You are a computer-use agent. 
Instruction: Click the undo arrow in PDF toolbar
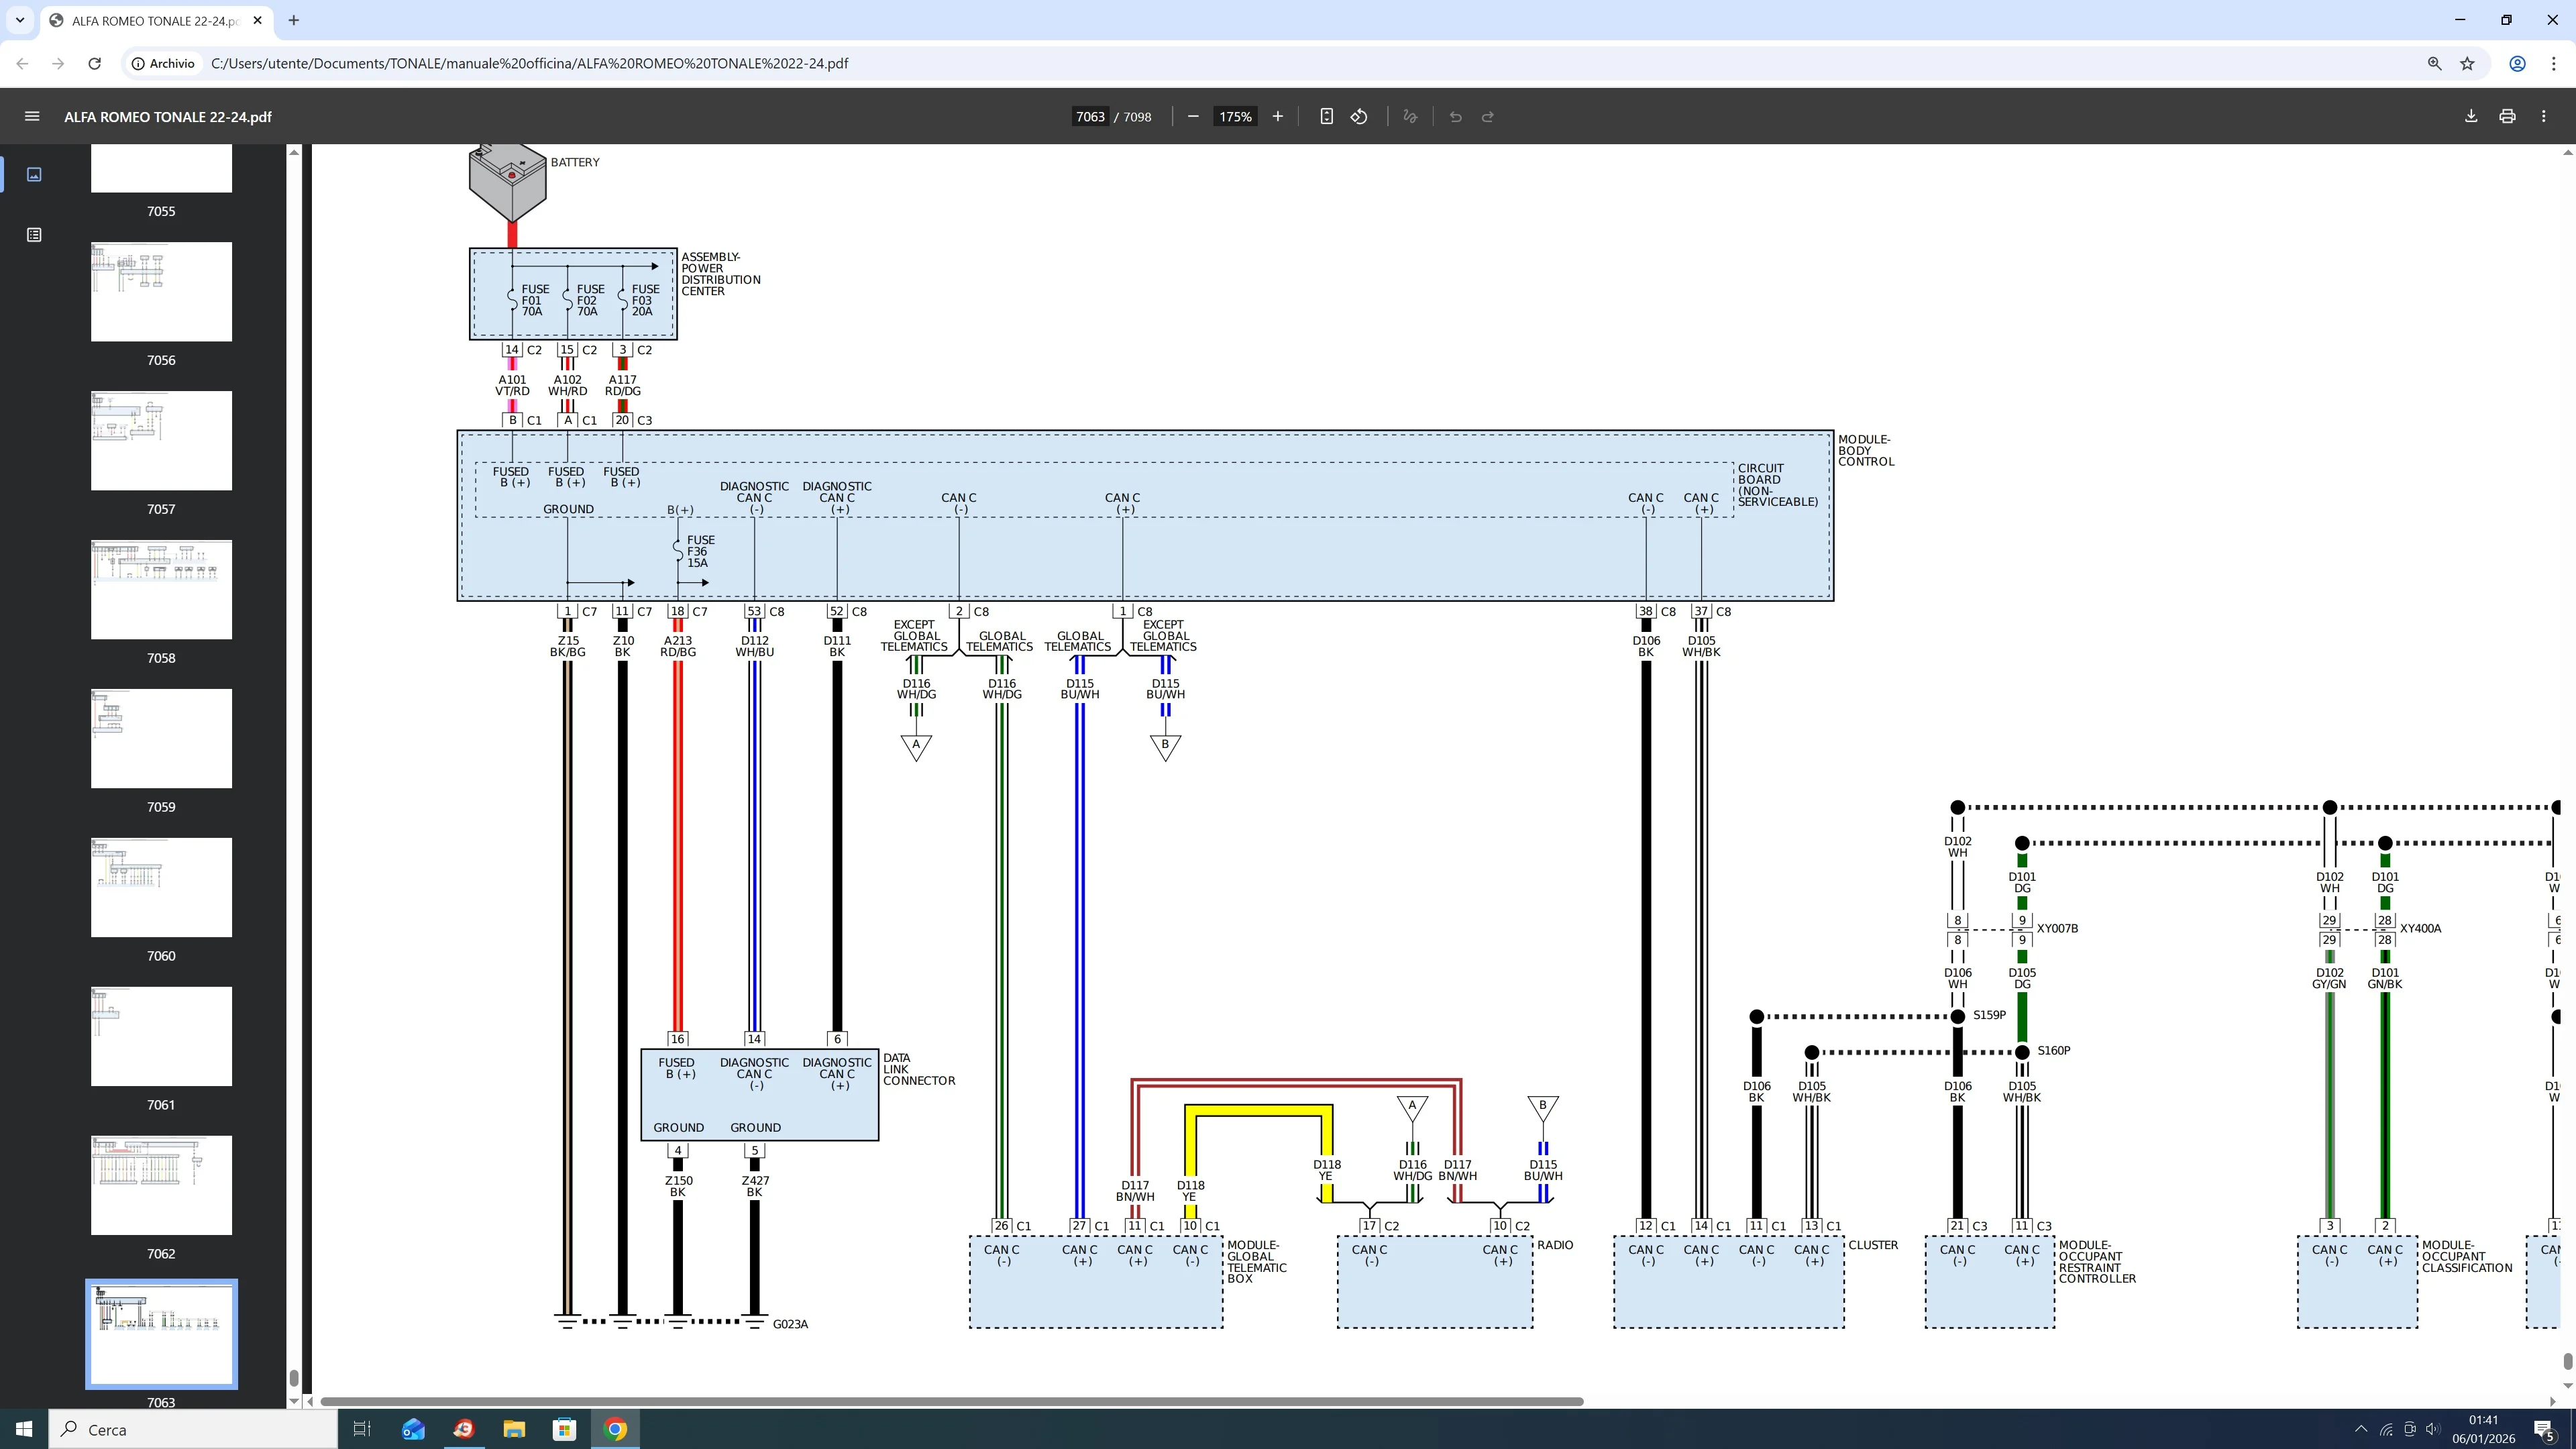[x=1455, y=117]
